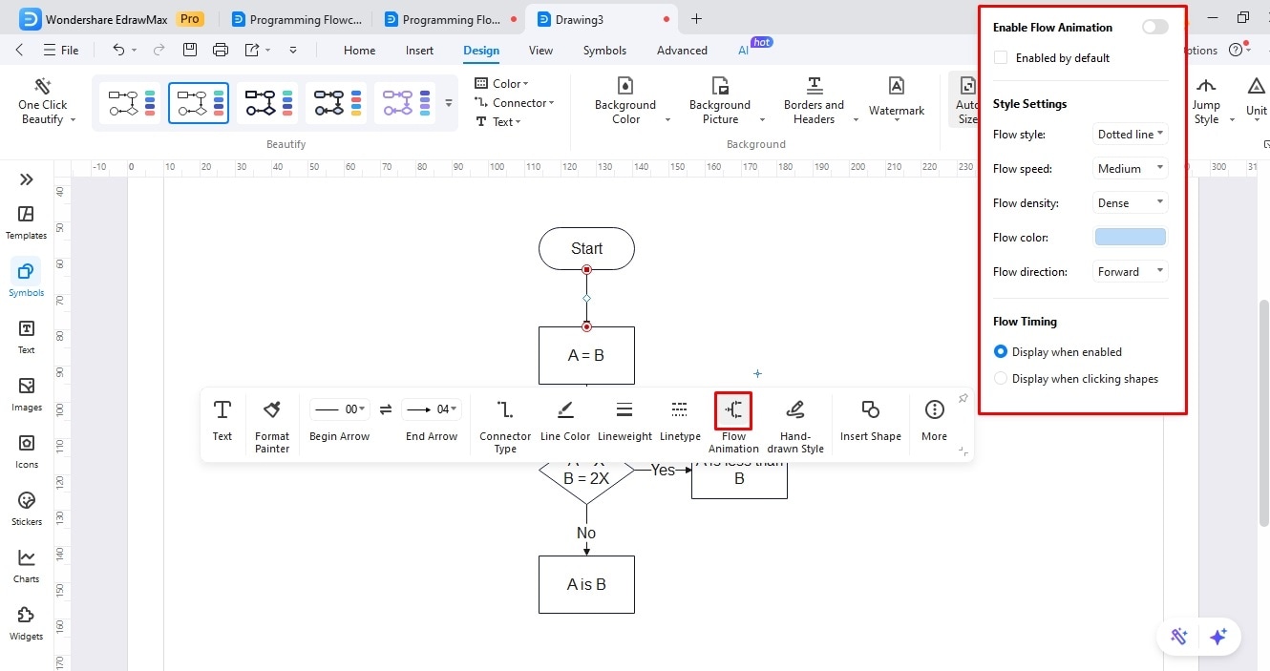The height and width of the screenshot is (671, 1270).
Task: Click the One Click Beautify icon
Action: (43, 87)
